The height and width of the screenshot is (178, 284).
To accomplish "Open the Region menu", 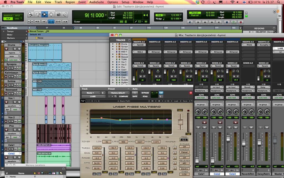I will click(70, 2).
